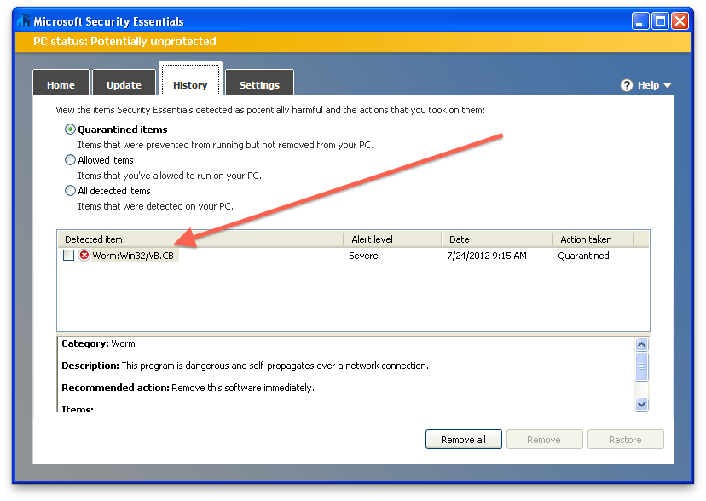Viewport: 706px width, 501px height.
Task: Sort by the Date column header
Action: pyautogui.click(x=496, y=239)
